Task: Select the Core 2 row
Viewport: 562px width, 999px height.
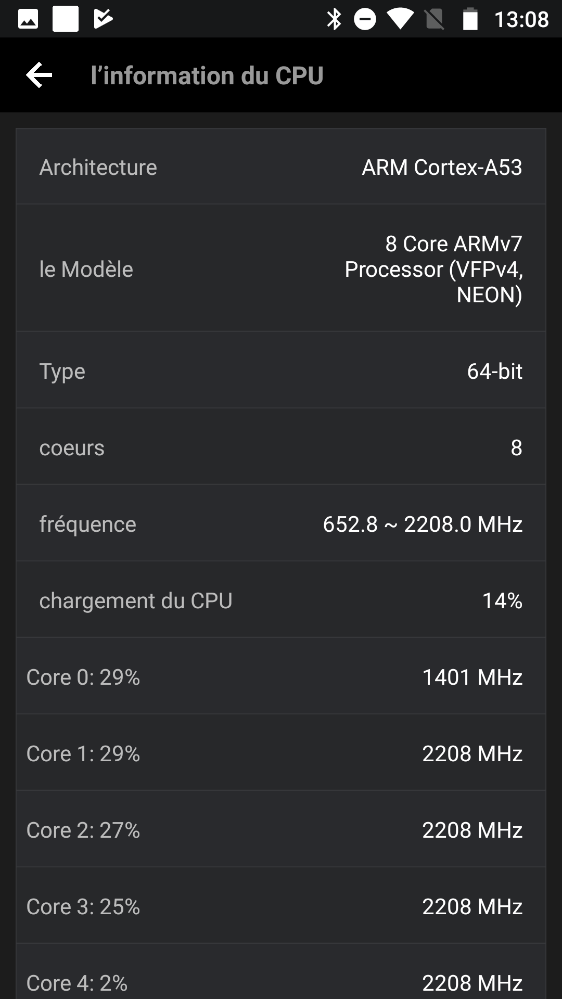Action: pyautogui.click(x=281, y=830)
